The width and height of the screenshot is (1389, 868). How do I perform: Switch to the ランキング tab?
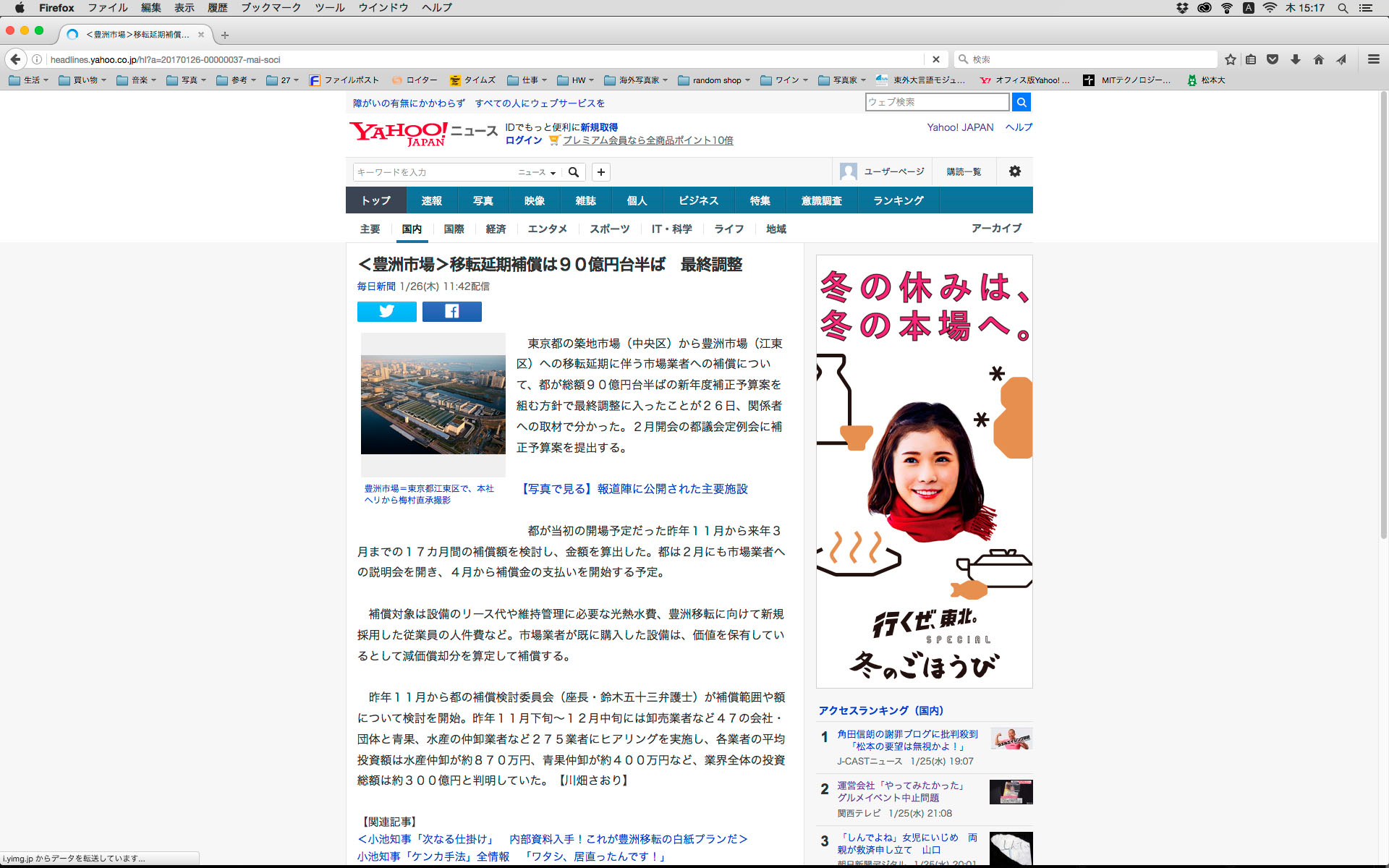[898, 200]
